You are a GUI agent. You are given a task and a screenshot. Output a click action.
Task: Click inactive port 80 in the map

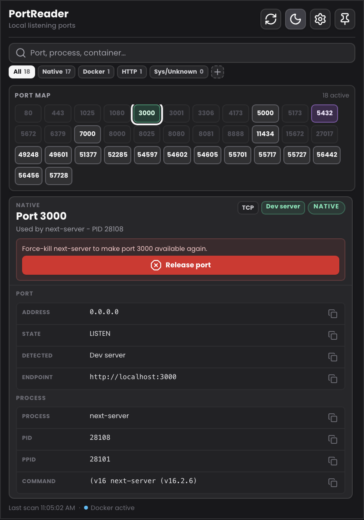(x=28, y=113)
